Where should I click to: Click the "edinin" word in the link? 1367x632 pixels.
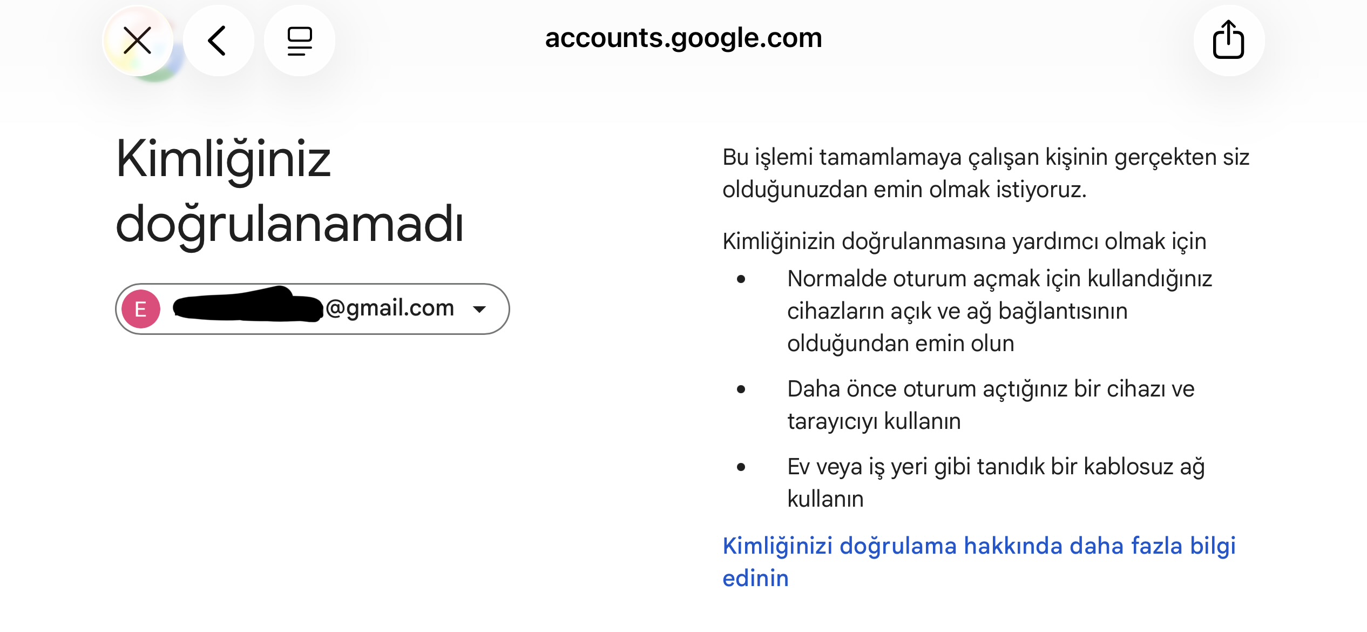pos(756,579)
